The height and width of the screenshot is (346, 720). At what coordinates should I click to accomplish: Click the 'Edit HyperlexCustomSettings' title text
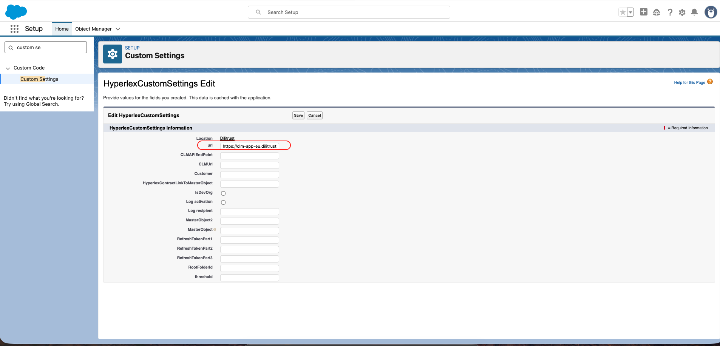coord(144,116)
